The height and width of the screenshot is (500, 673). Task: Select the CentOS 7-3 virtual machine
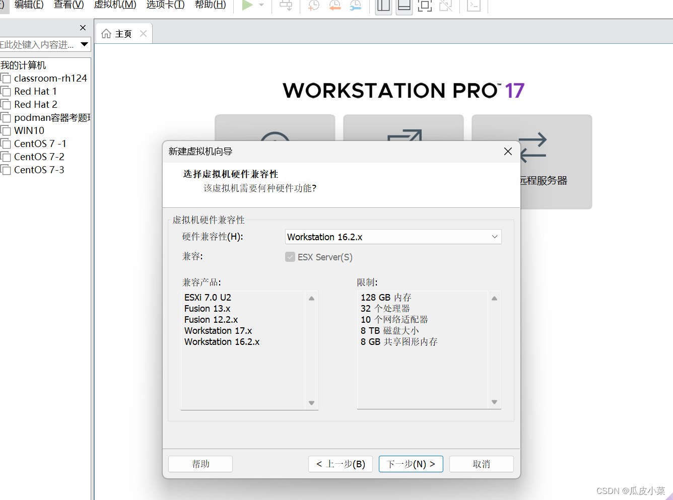[x=39, y=170]
